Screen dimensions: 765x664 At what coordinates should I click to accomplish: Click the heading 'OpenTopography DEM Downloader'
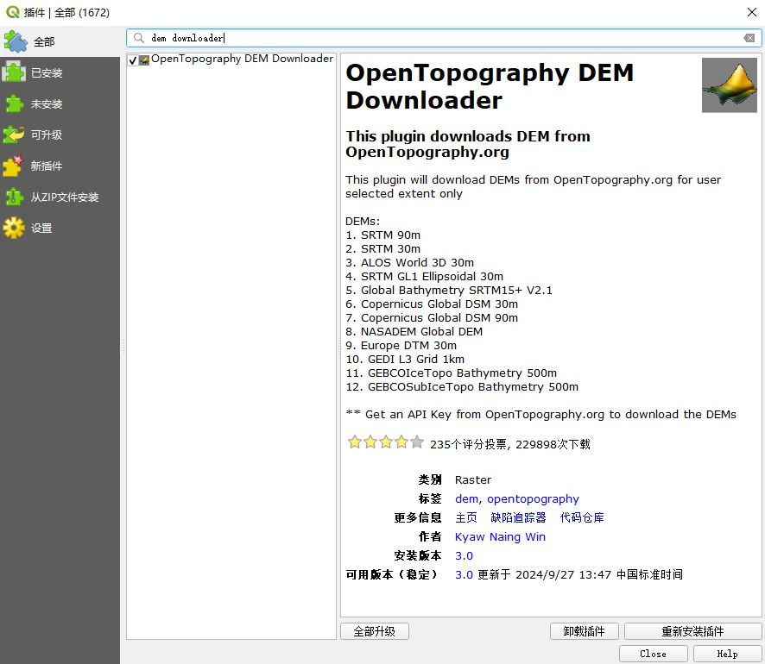tap(490, 86)
